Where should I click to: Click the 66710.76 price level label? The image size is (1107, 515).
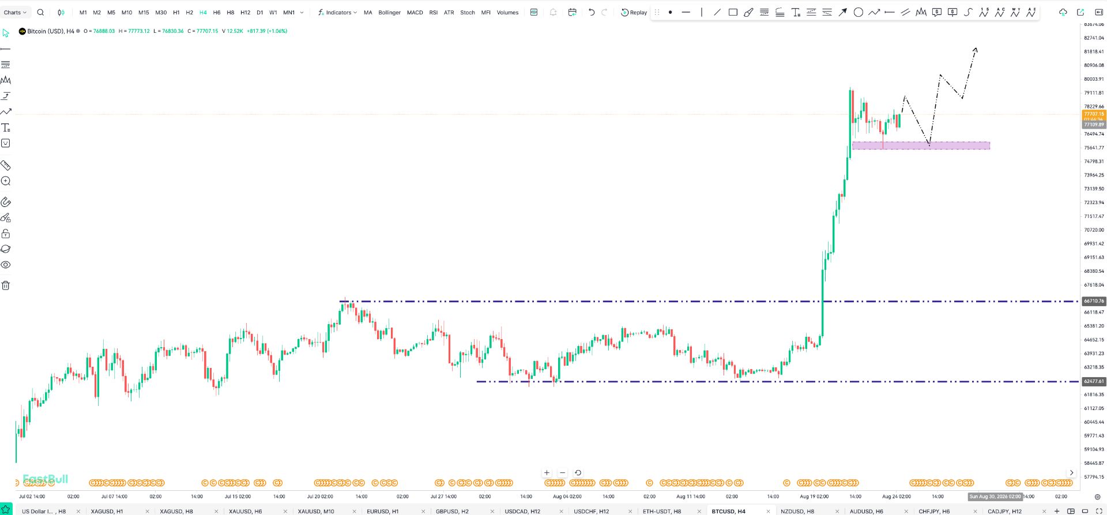(x=1094, y=301)
